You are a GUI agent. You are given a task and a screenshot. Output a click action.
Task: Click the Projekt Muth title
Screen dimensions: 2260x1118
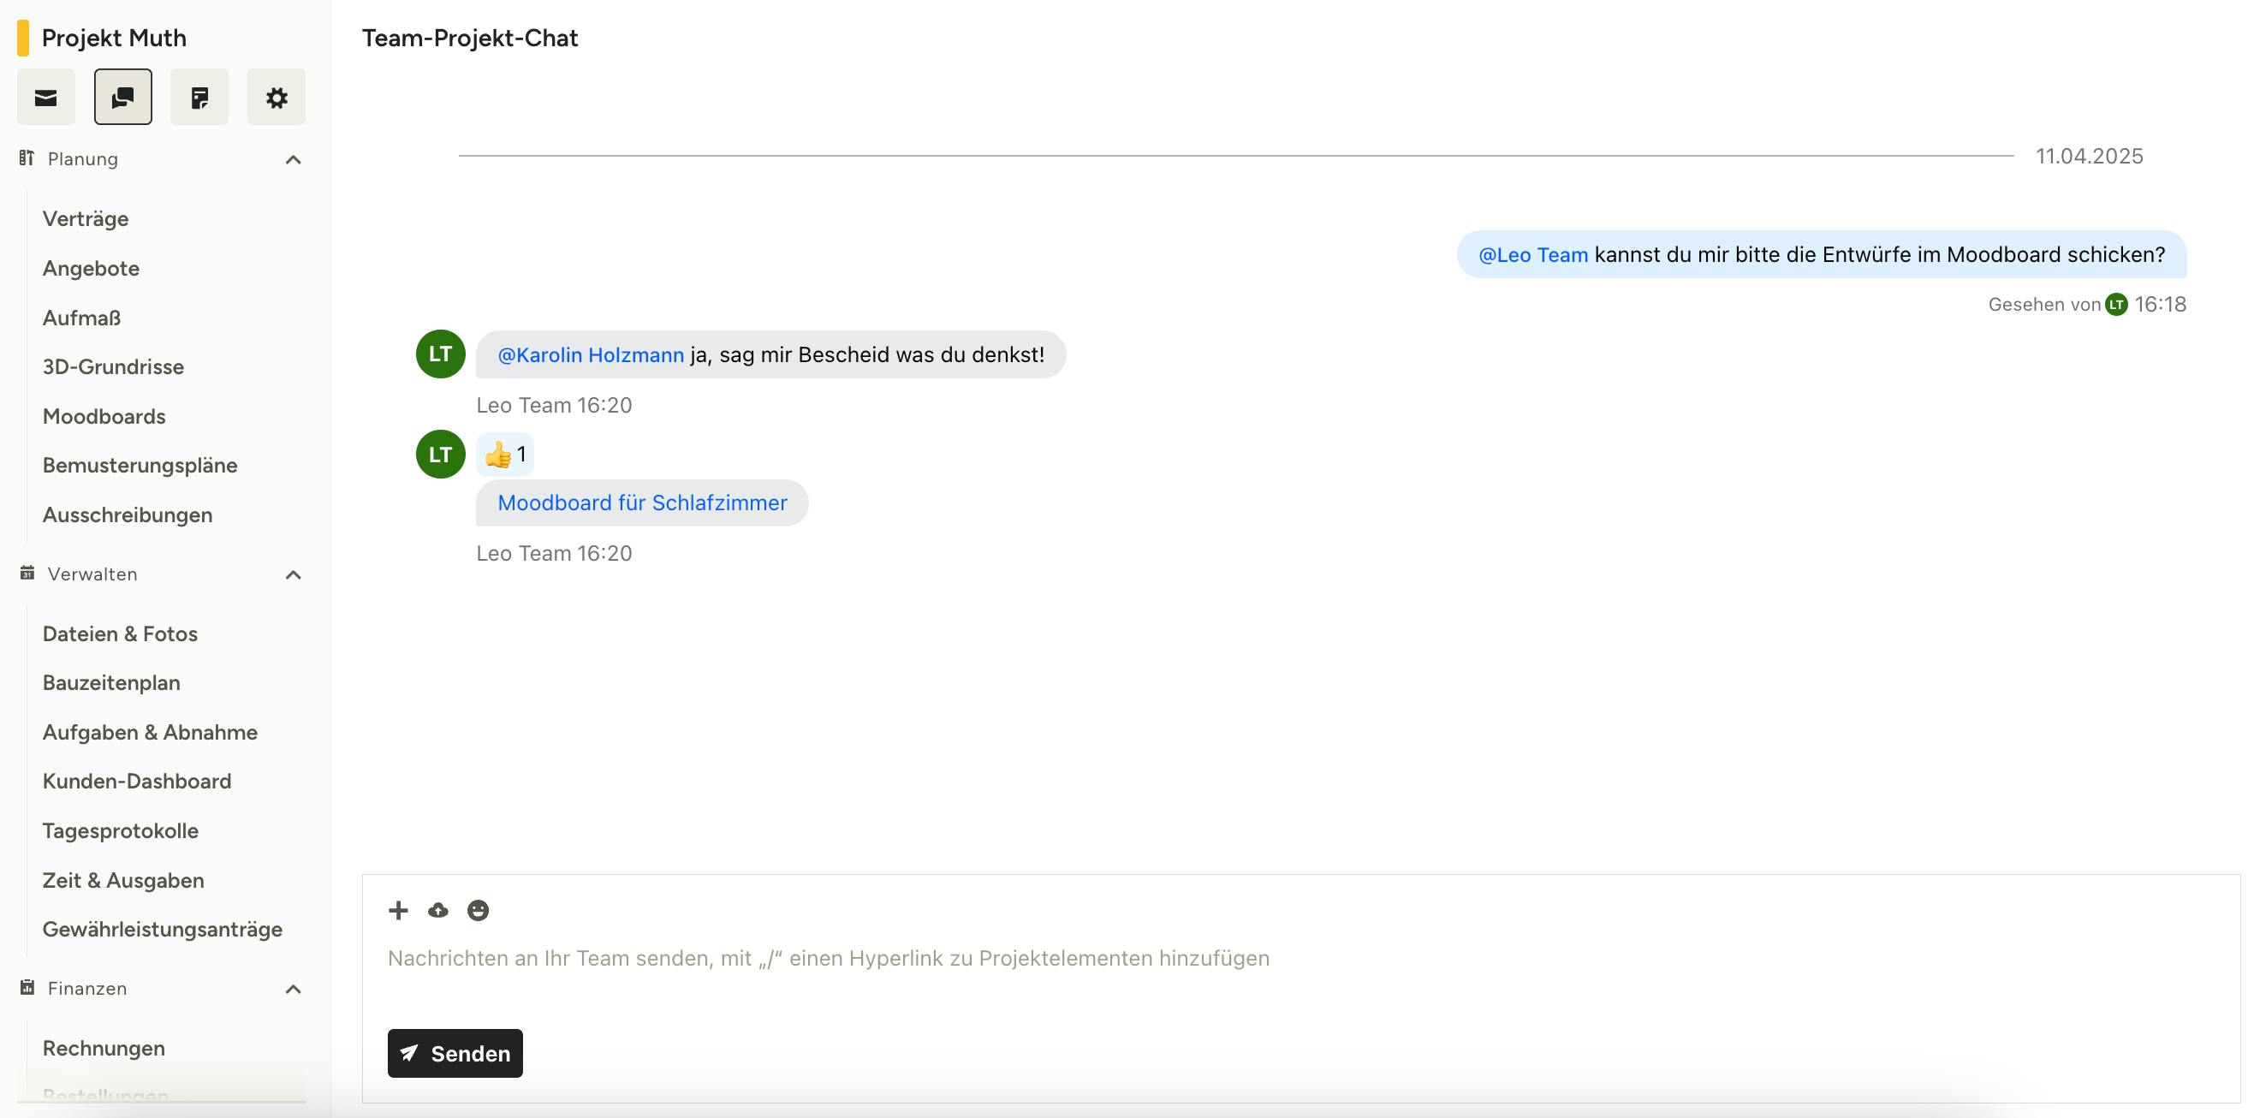114,38
